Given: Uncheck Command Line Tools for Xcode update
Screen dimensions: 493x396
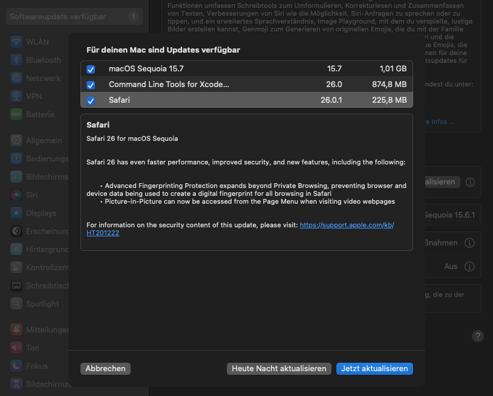Looking at the screenshot, I should [91, 85].
